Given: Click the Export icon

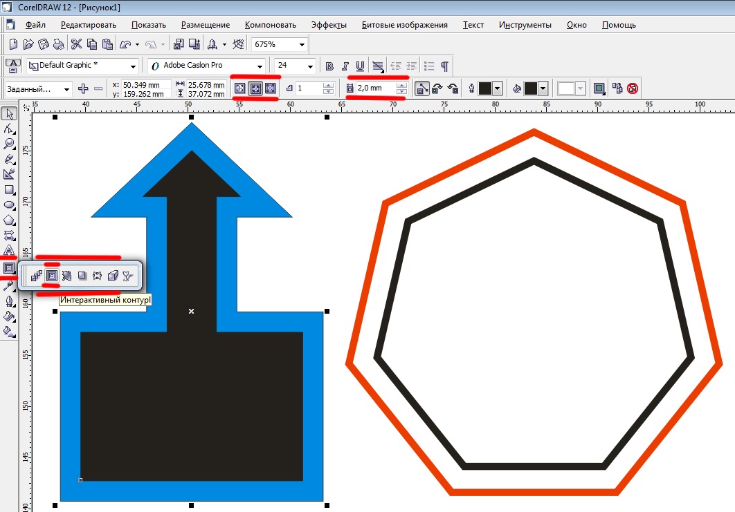Looking at the screenshot, I should click(x=194, y=44).
